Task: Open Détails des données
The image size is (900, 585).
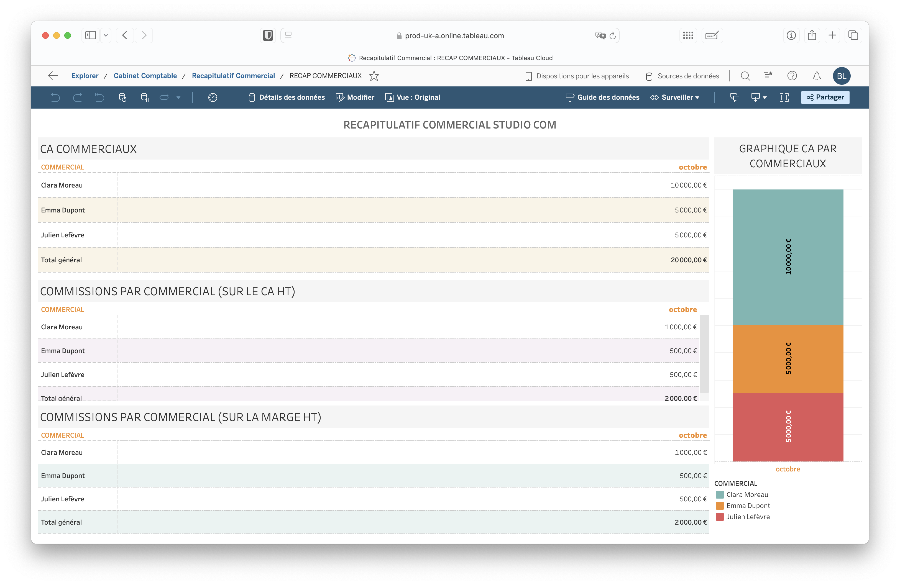Action: (286, 97)
